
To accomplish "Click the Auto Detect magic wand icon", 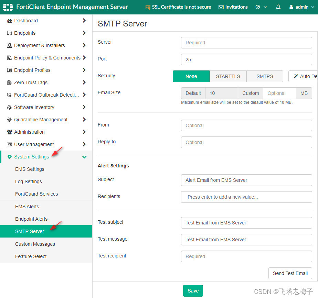I will [x=296, y=76].
